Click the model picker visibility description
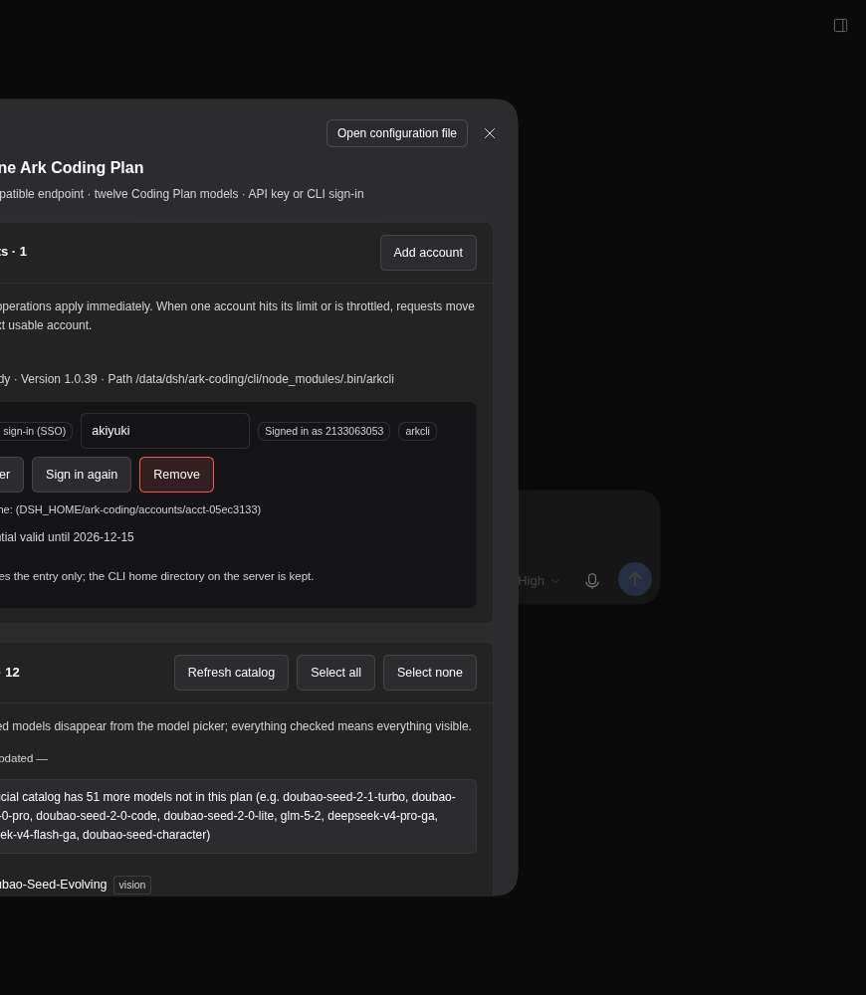The width and height of the screenshot is (866, 995). pyautogui.click(x=236, y=726)
